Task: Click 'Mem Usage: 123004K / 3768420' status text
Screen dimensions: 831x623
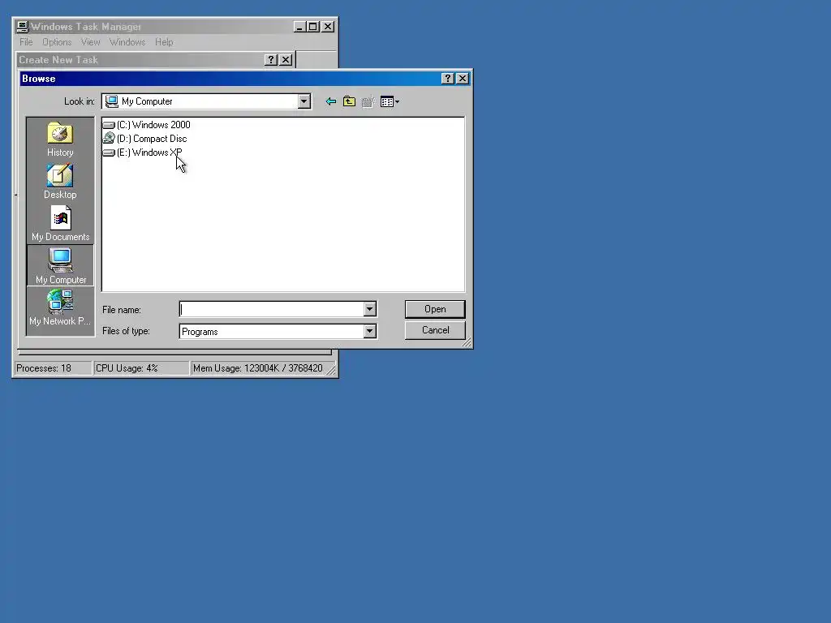Action: coord(257,368)
